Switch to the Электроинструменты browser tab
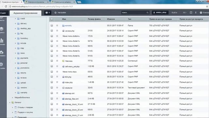The height and width of the screenshot is (118, 209). [37, 2]
